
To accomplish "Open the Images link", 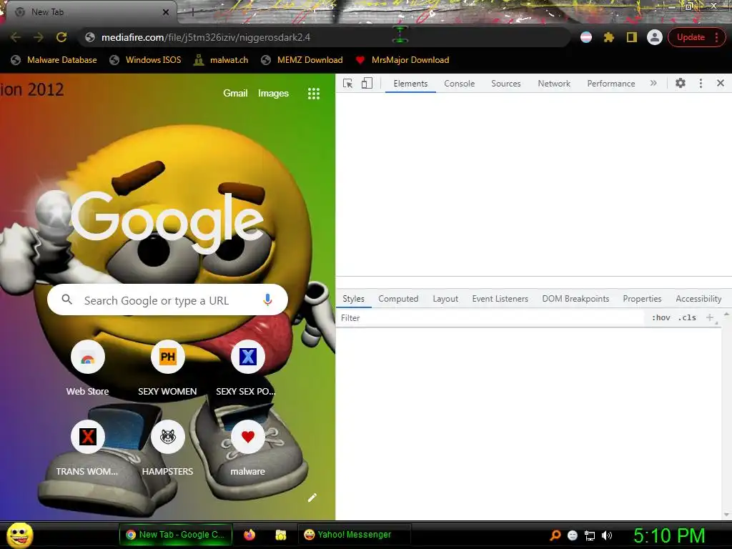I will (x=273, y=94).
